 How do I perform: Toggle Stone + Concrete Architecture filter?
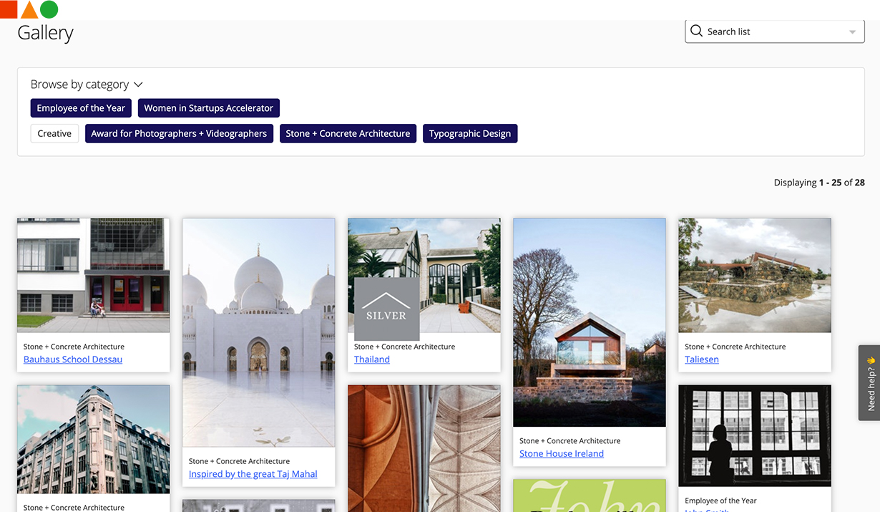(x=348, y=134)
